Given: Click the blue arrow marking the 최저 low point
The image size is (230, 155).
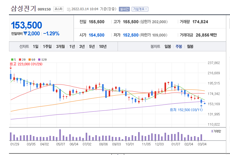Looking at the screenshot, I should [201, 106].
